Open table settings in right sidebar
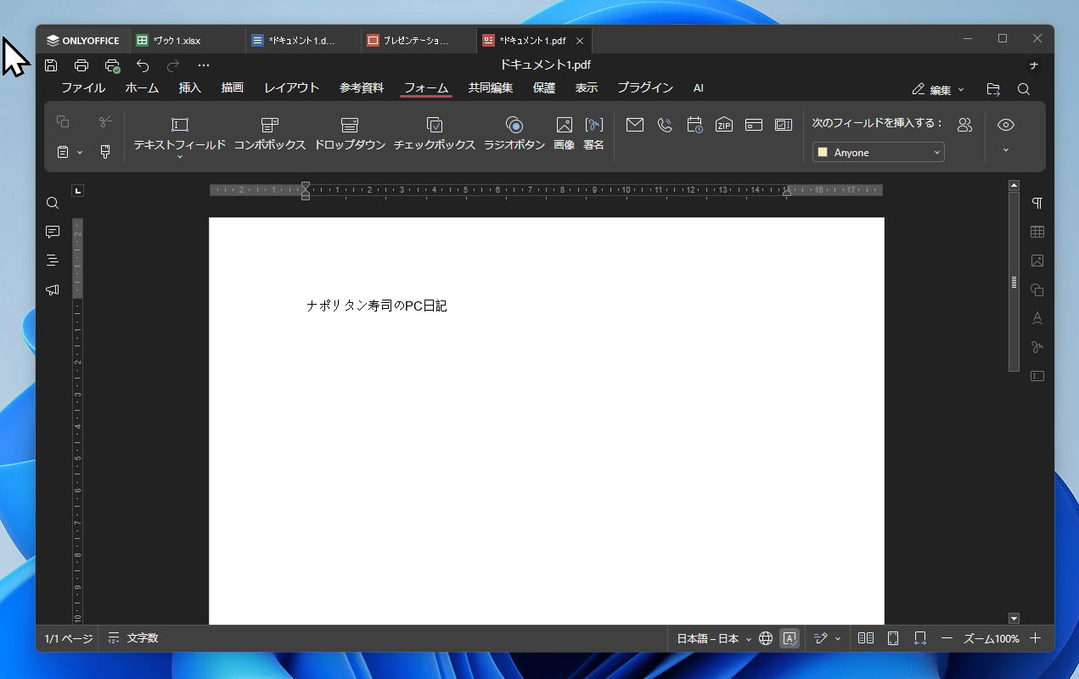 point(1037,232)
